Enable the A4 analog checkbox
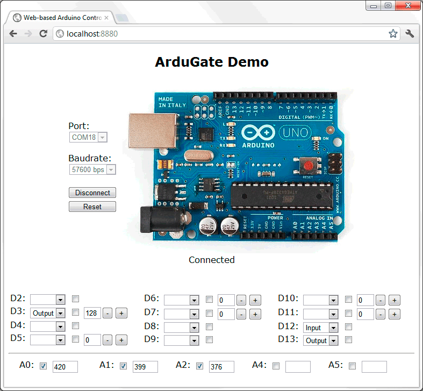The width and height of the screenshot is (423, 391). [276, 366]
